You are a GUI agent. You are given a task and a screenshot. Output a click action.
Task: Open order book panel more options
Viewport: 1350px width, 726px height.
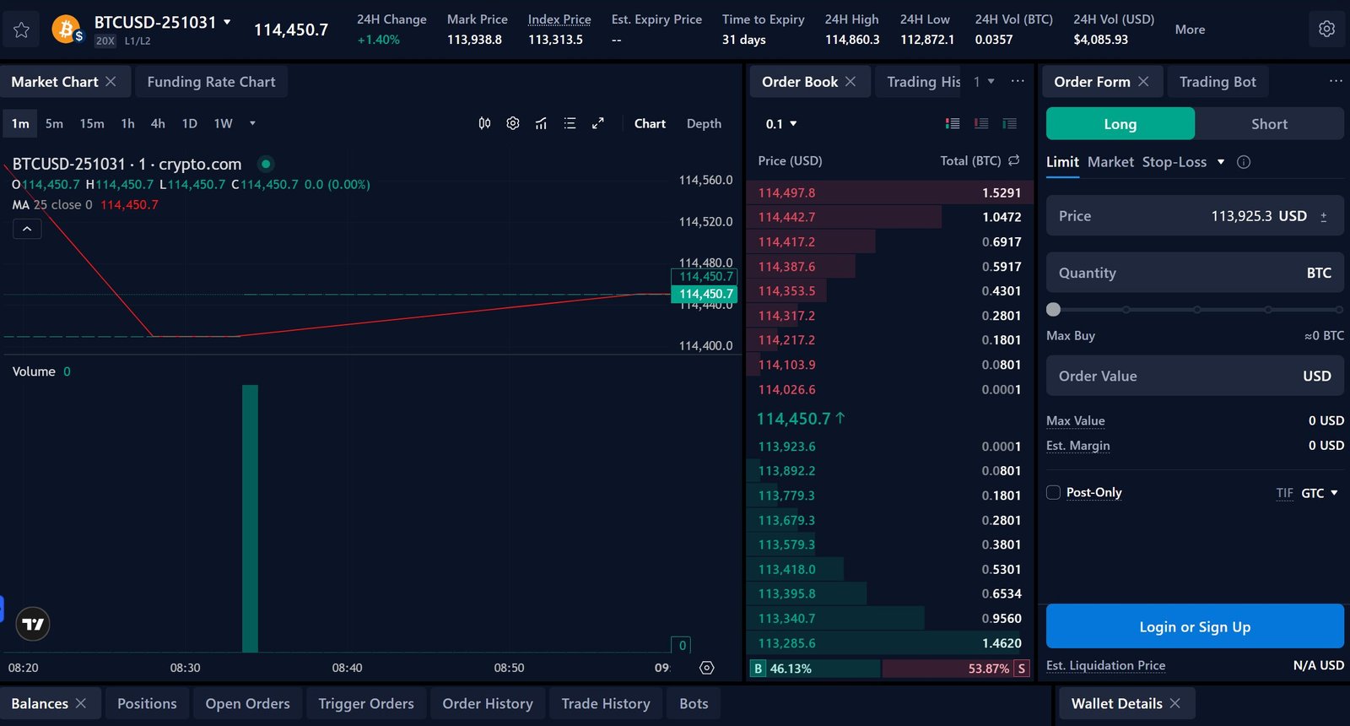point(1018,81)
